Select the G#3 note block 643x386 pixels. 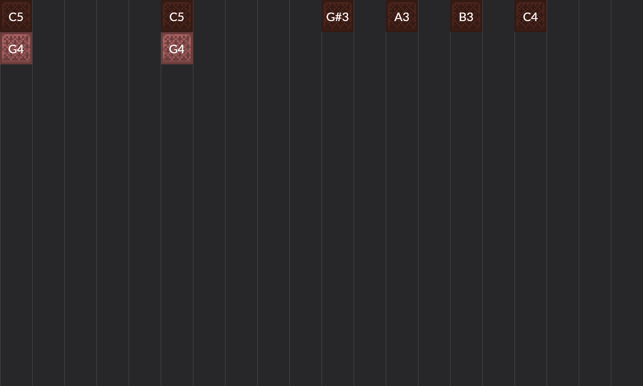coord(338,16)
